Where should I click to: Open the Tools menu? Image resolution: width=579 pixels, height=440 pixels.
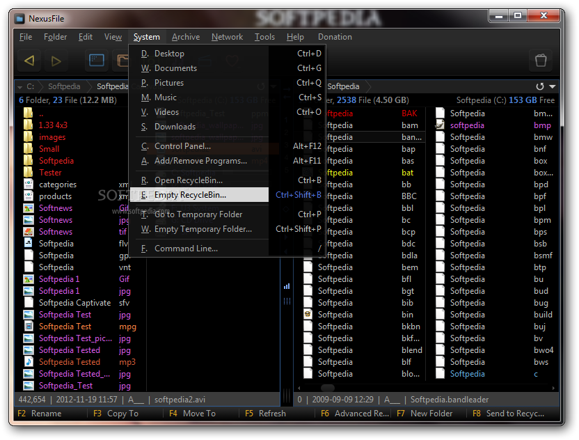tap(264, 37)
